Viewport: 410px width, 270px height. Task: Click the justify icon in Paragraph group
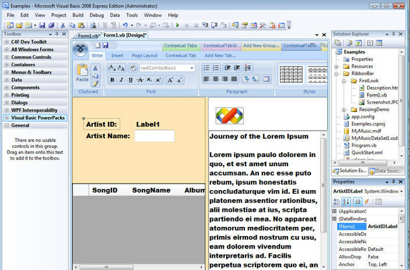(234, 79)
